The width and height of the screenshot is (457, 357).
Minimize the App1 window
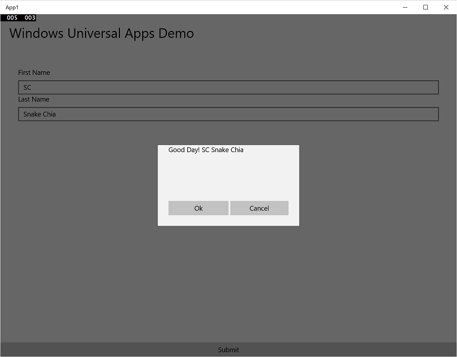pos(405,7)
